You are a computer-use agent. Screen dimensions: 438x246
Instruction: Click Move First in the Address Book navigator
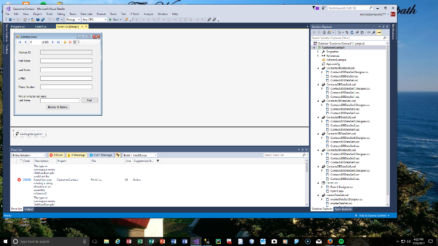[20, 42]
